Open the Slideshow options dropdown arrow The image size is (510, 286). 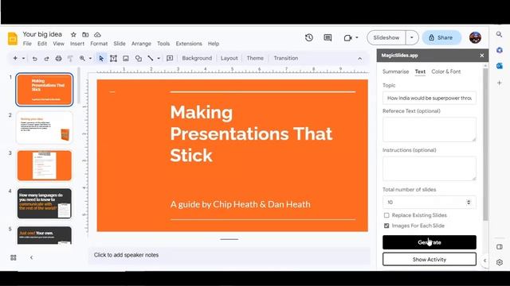(412, 37)
